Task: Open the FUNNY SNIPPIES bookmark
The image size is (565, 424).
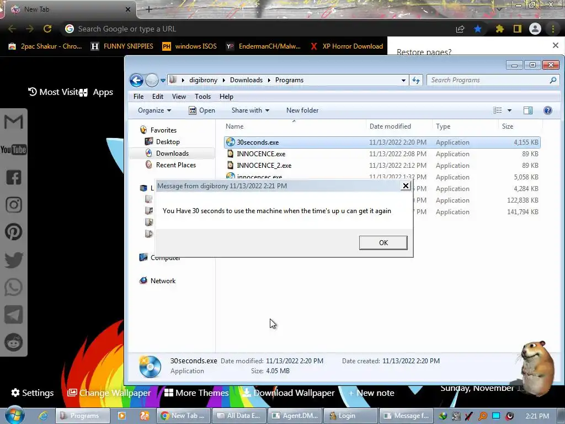Action: (122, 46)
